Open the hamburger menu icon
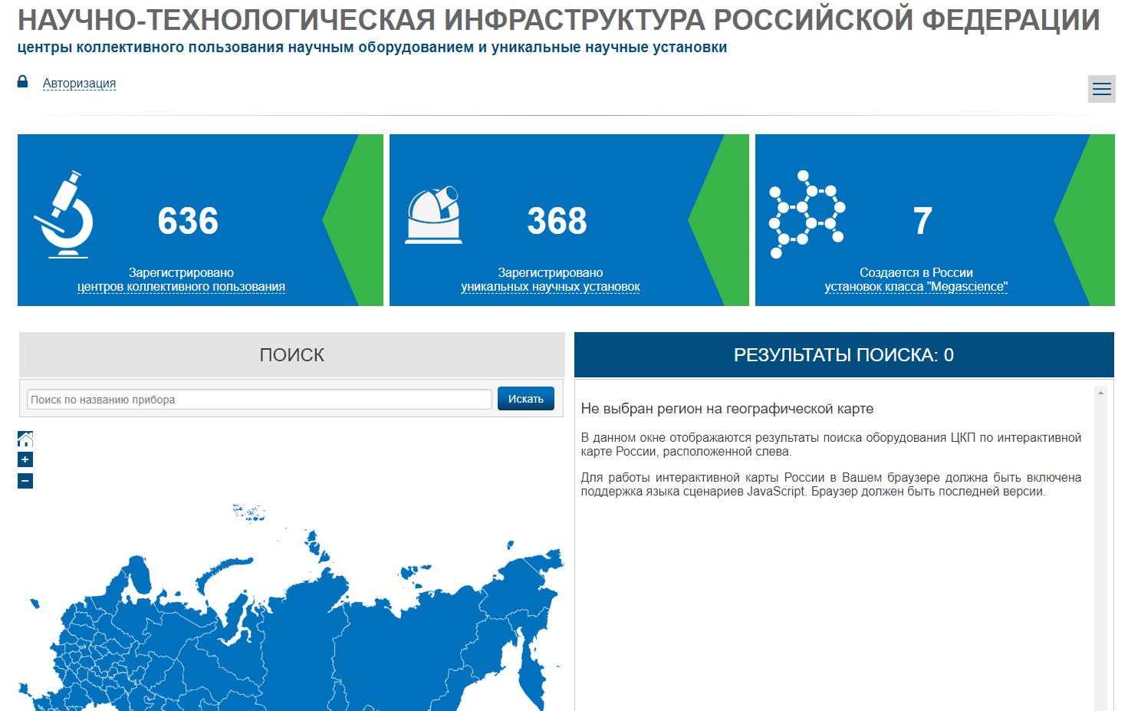 [x=1101, y=89]
